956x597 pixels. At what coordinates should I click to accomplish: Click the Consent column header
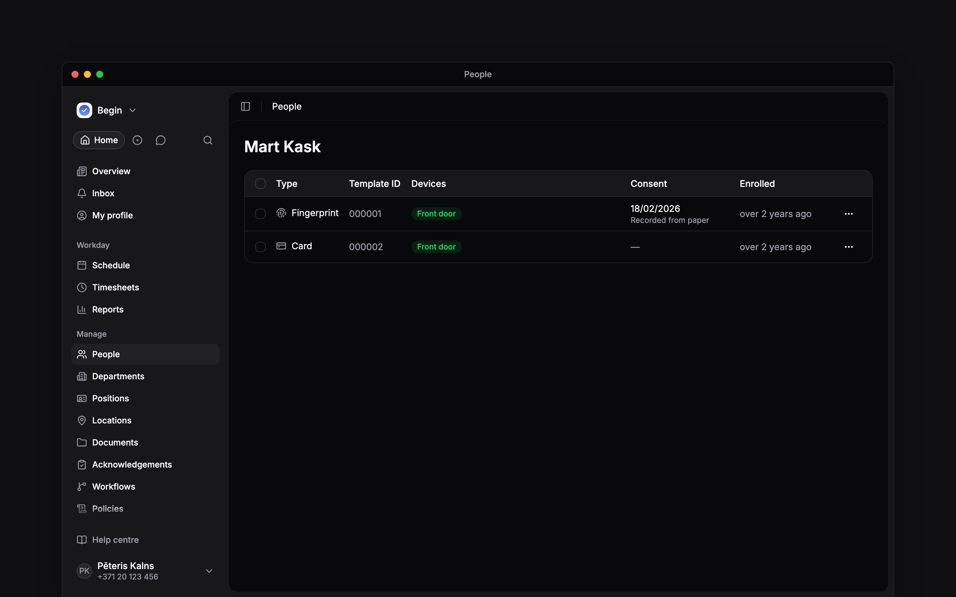[648, 184]
